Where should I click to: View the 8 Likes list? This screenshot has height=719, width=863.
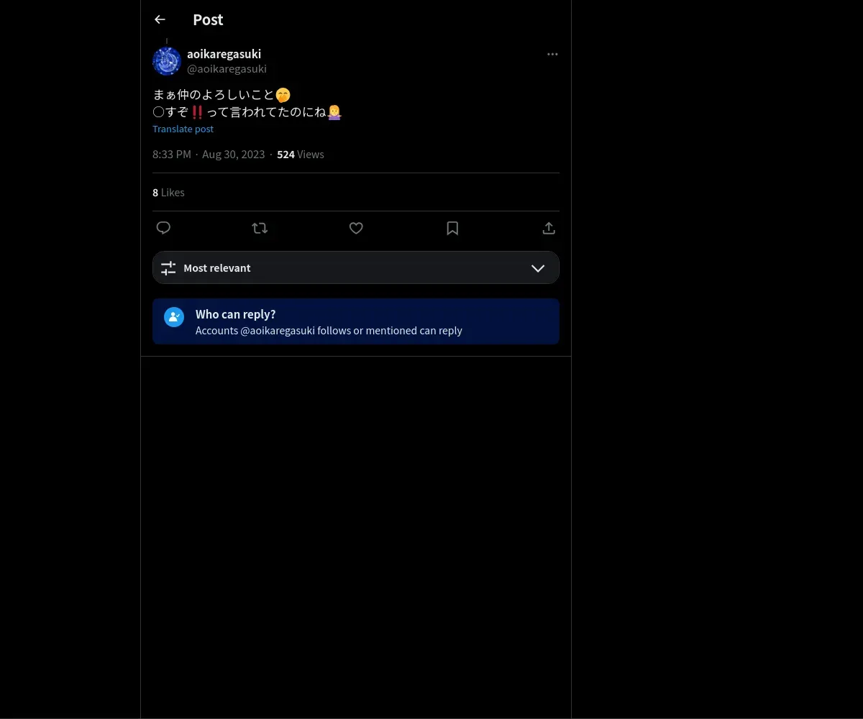pyautogui.click(x=168, y=192)
